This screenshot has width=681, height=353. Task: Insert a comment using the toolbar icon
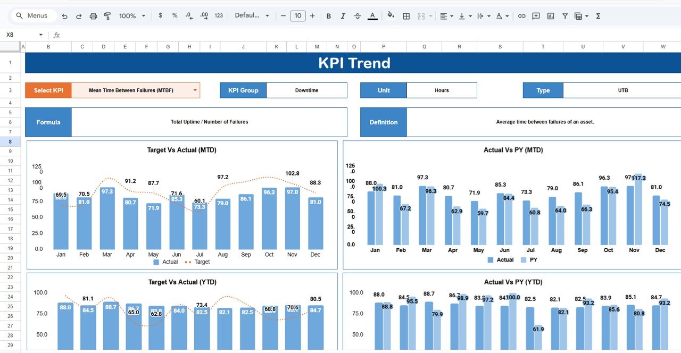tap(535, 16)
